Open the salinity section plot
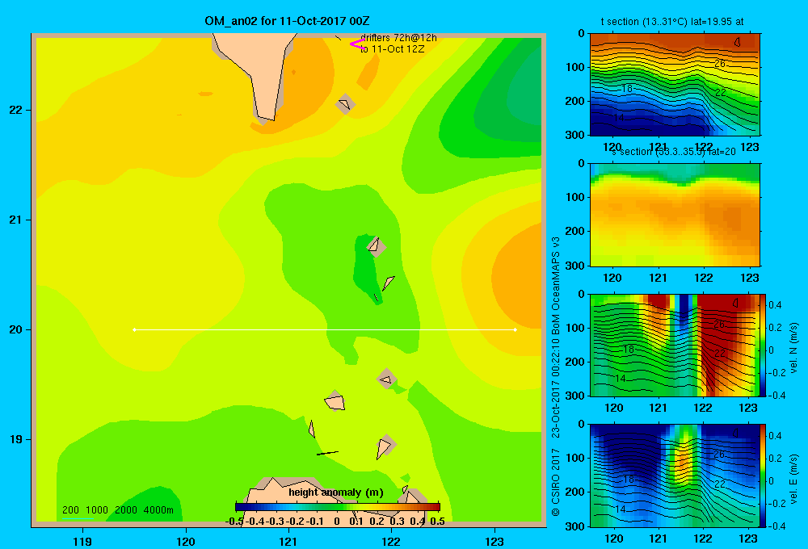 [675, 215]
